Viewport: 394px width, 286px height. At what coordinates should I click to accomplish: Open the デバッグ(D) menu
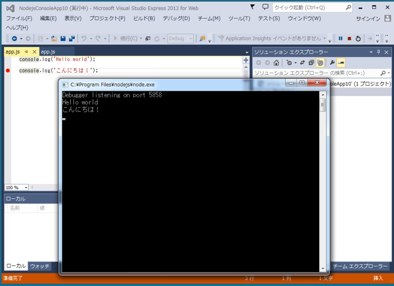[x=176, y=18]
